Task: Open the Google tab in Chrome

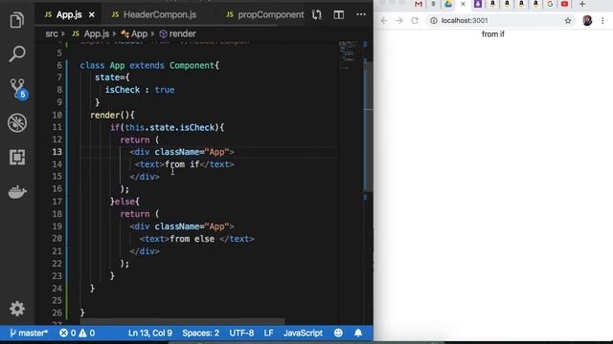Action: 550,4
